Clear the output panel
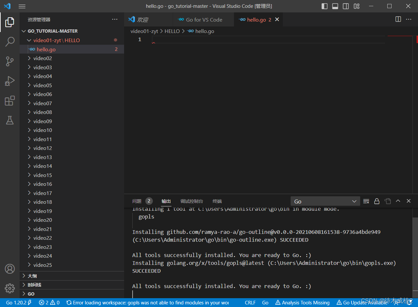The image size is (418, 307). pos(366,201)
